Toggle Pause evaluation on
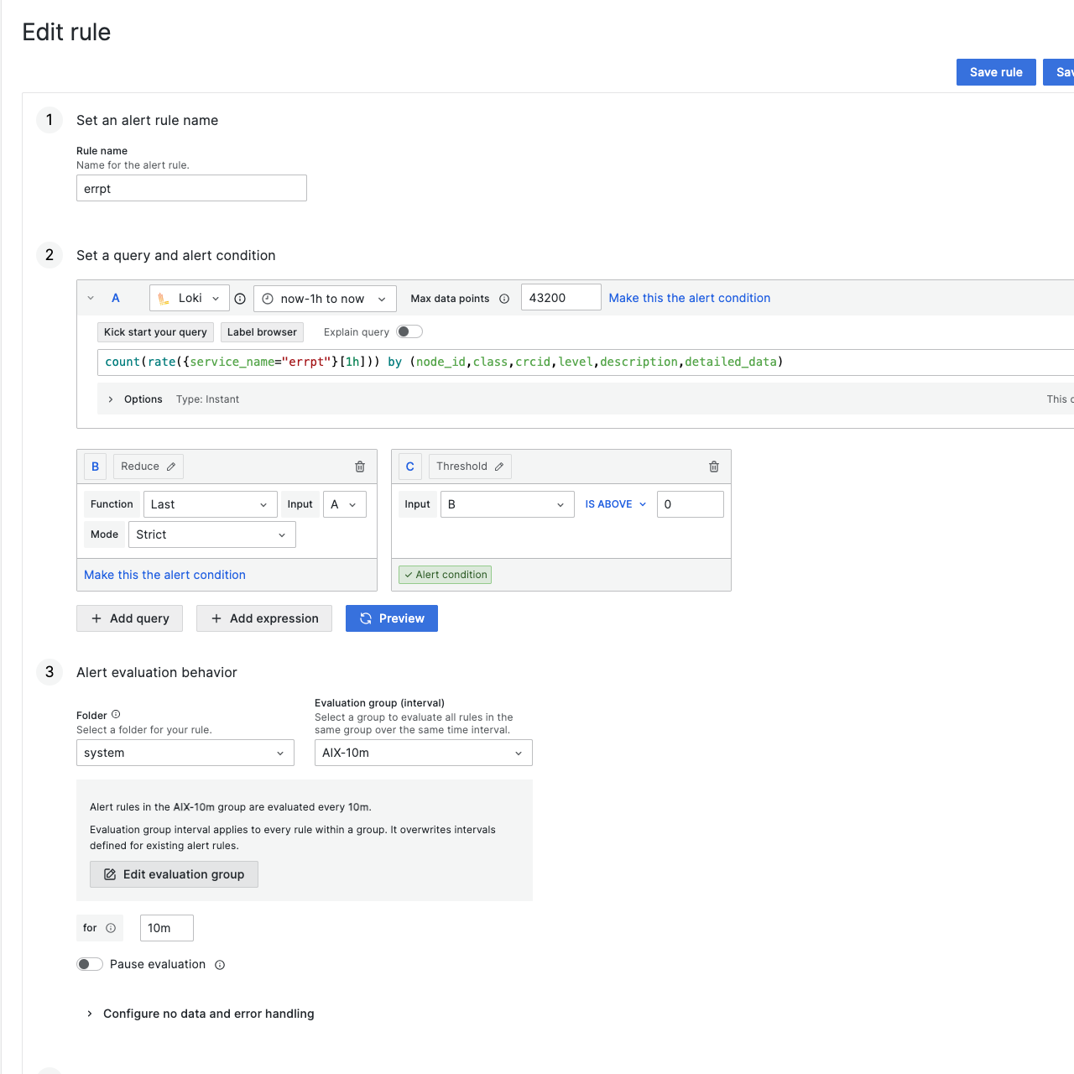The width and height of the screenshot is (1074, 1074). 89,963
